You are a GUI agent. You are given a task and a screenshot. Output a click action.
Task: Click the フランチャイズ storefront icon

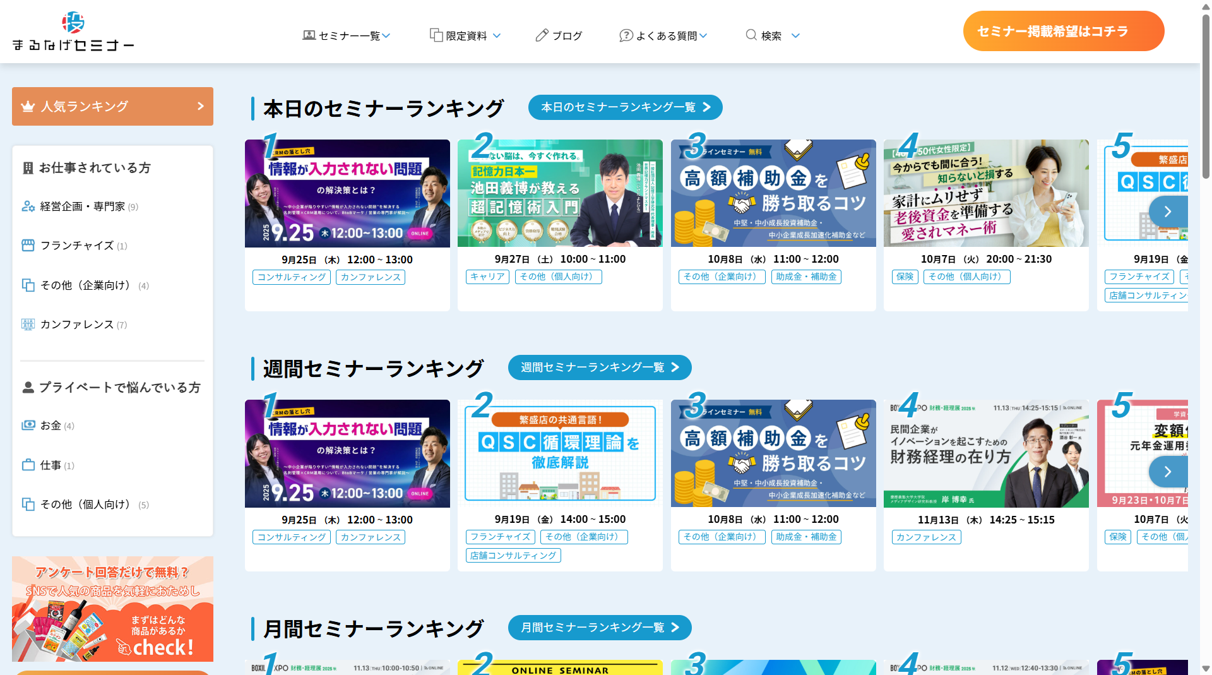[x=28, y=246]
